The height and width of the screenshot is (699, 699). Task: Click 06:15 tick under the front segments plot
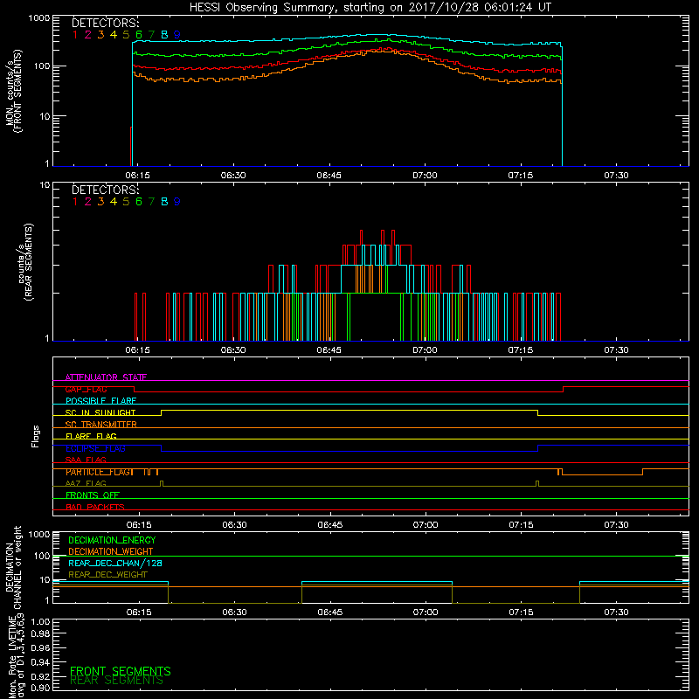pos(137,176)
